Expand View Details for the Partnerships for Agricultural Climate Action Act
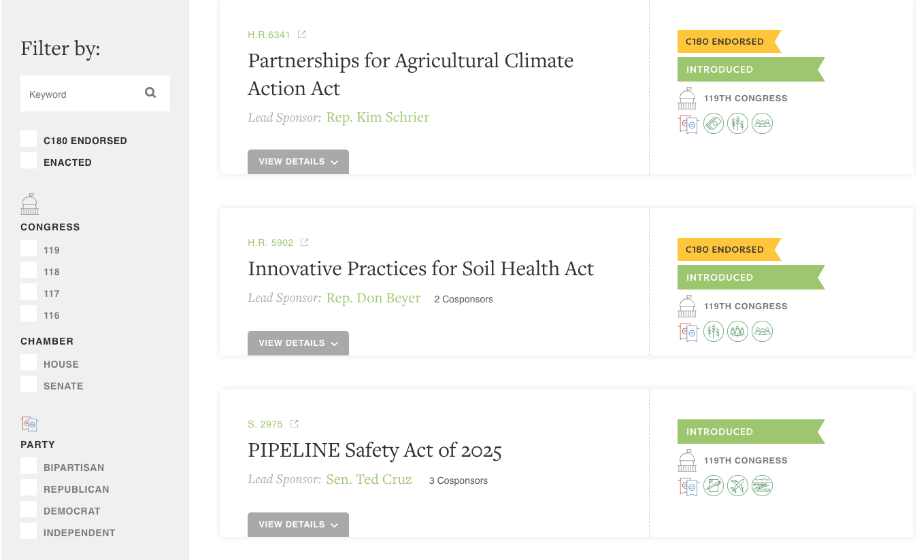Screen dimensions: 917x560 298,162
